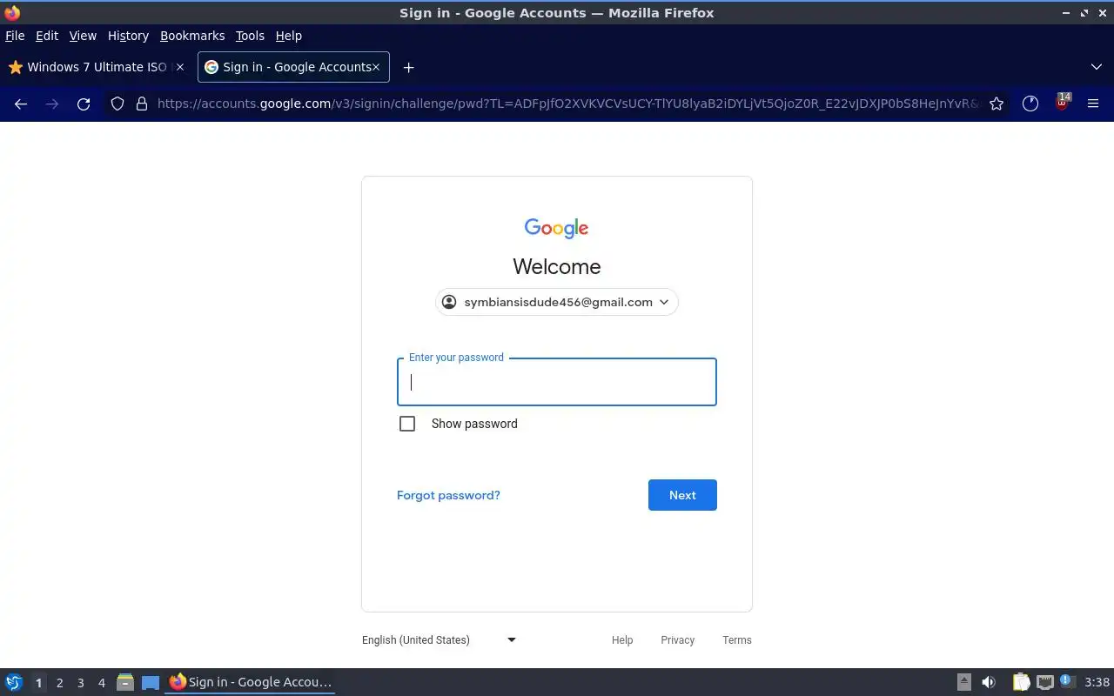The image size is (1114, 696).
Task: Go back with the back arrow
Action: 21,104
